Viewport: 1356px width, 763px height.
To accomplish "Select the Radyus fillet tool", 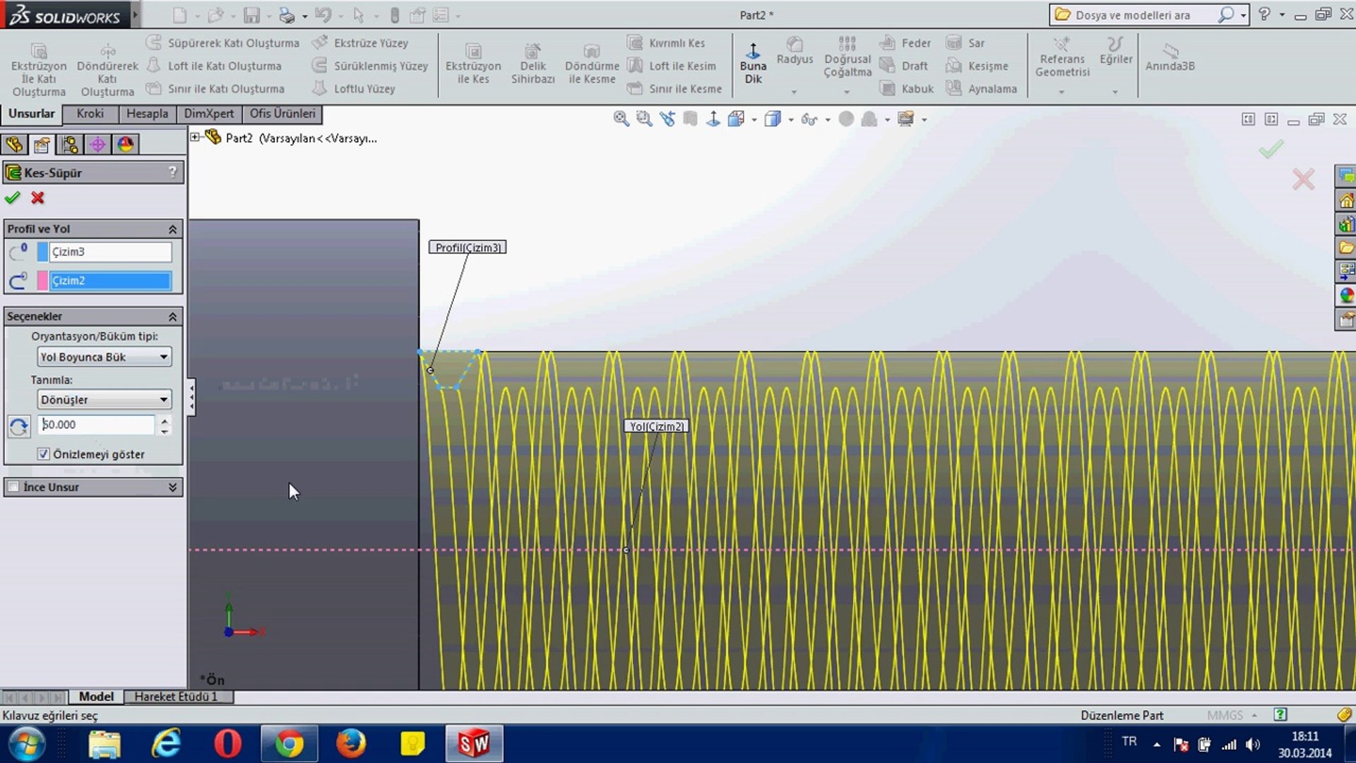I will point(795,50).
